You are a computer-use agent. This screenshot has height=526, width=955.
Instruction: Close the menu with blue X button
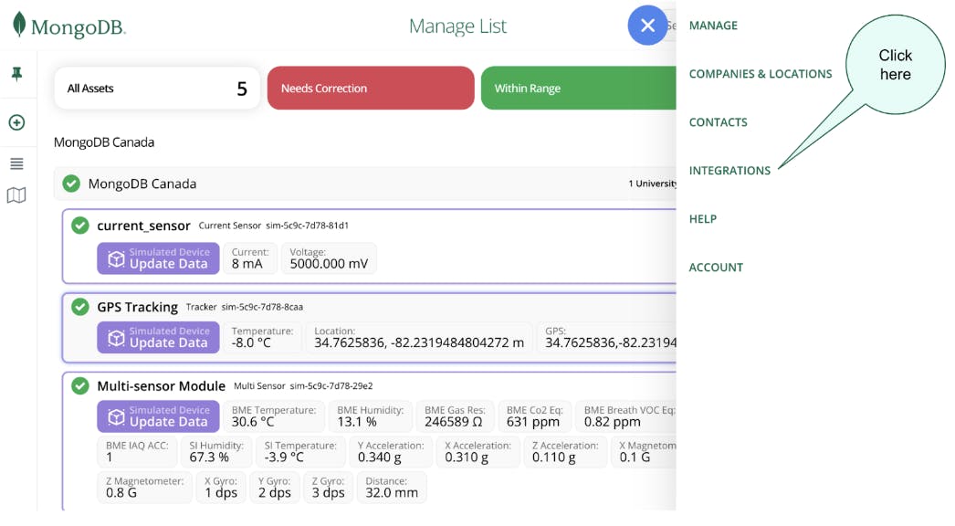coord(647,26)
